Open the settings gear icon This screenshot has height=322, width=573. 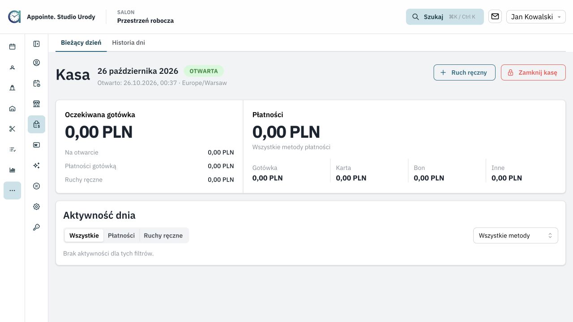[x=37, y=207]
